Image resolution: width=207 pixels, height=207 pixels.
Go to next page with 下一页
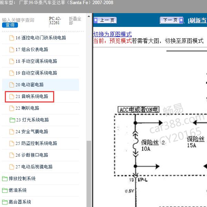171,20
